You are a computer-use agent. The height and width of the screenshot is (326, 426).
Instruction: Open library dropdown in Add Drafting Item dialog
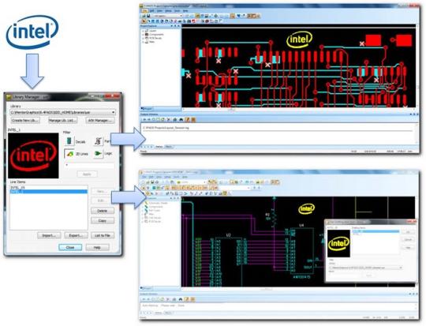[366, 268]
